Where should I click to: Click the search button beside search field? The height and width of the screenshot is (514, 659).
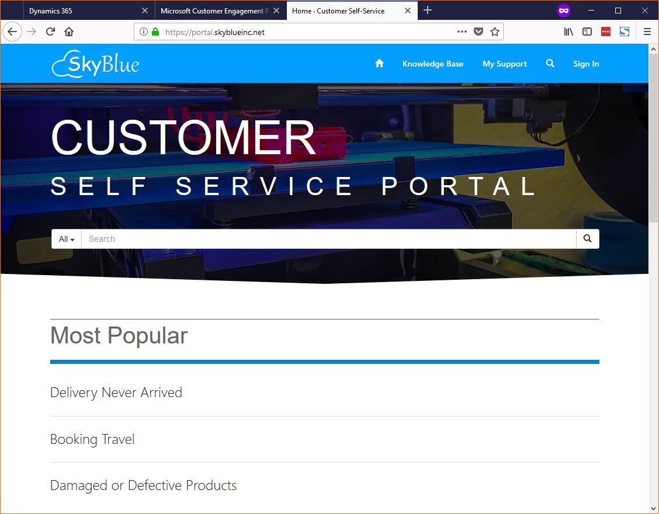[x=587, y=239]
